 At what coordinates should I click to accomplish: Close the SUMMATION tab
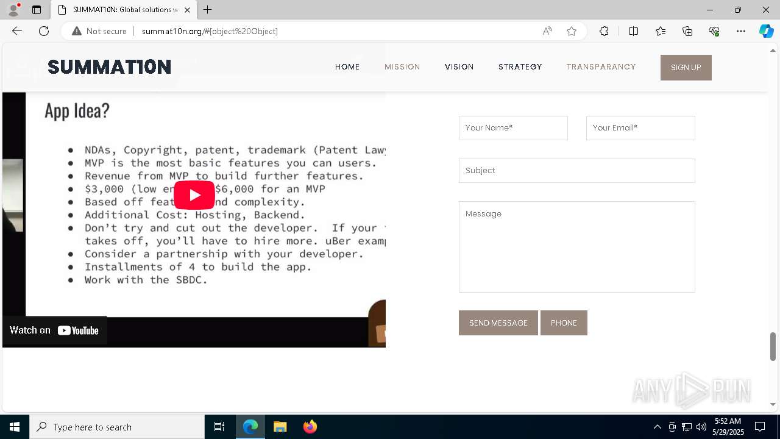click(187, 10)
